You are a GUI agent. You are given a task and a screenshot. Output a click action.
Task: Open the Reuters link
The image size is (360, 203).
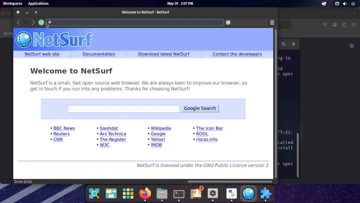[x=61, y=134]
